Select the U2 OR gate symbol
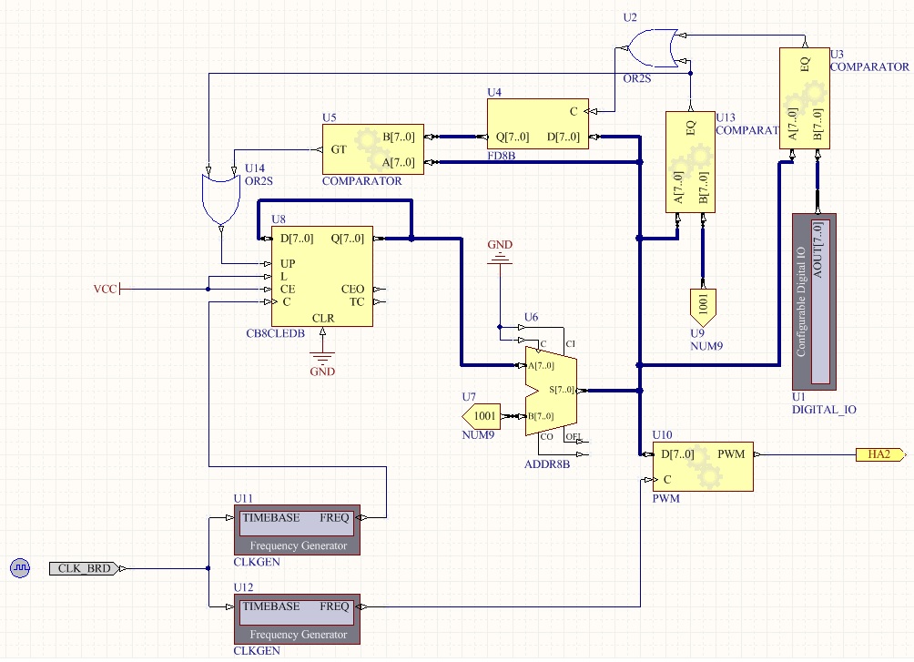 (646, 47)
